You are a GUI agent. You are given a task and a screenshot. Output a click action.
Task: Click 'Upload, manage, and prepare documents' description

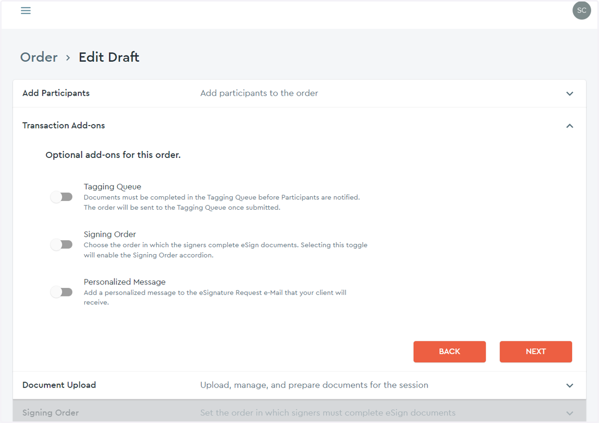[314, 385]
